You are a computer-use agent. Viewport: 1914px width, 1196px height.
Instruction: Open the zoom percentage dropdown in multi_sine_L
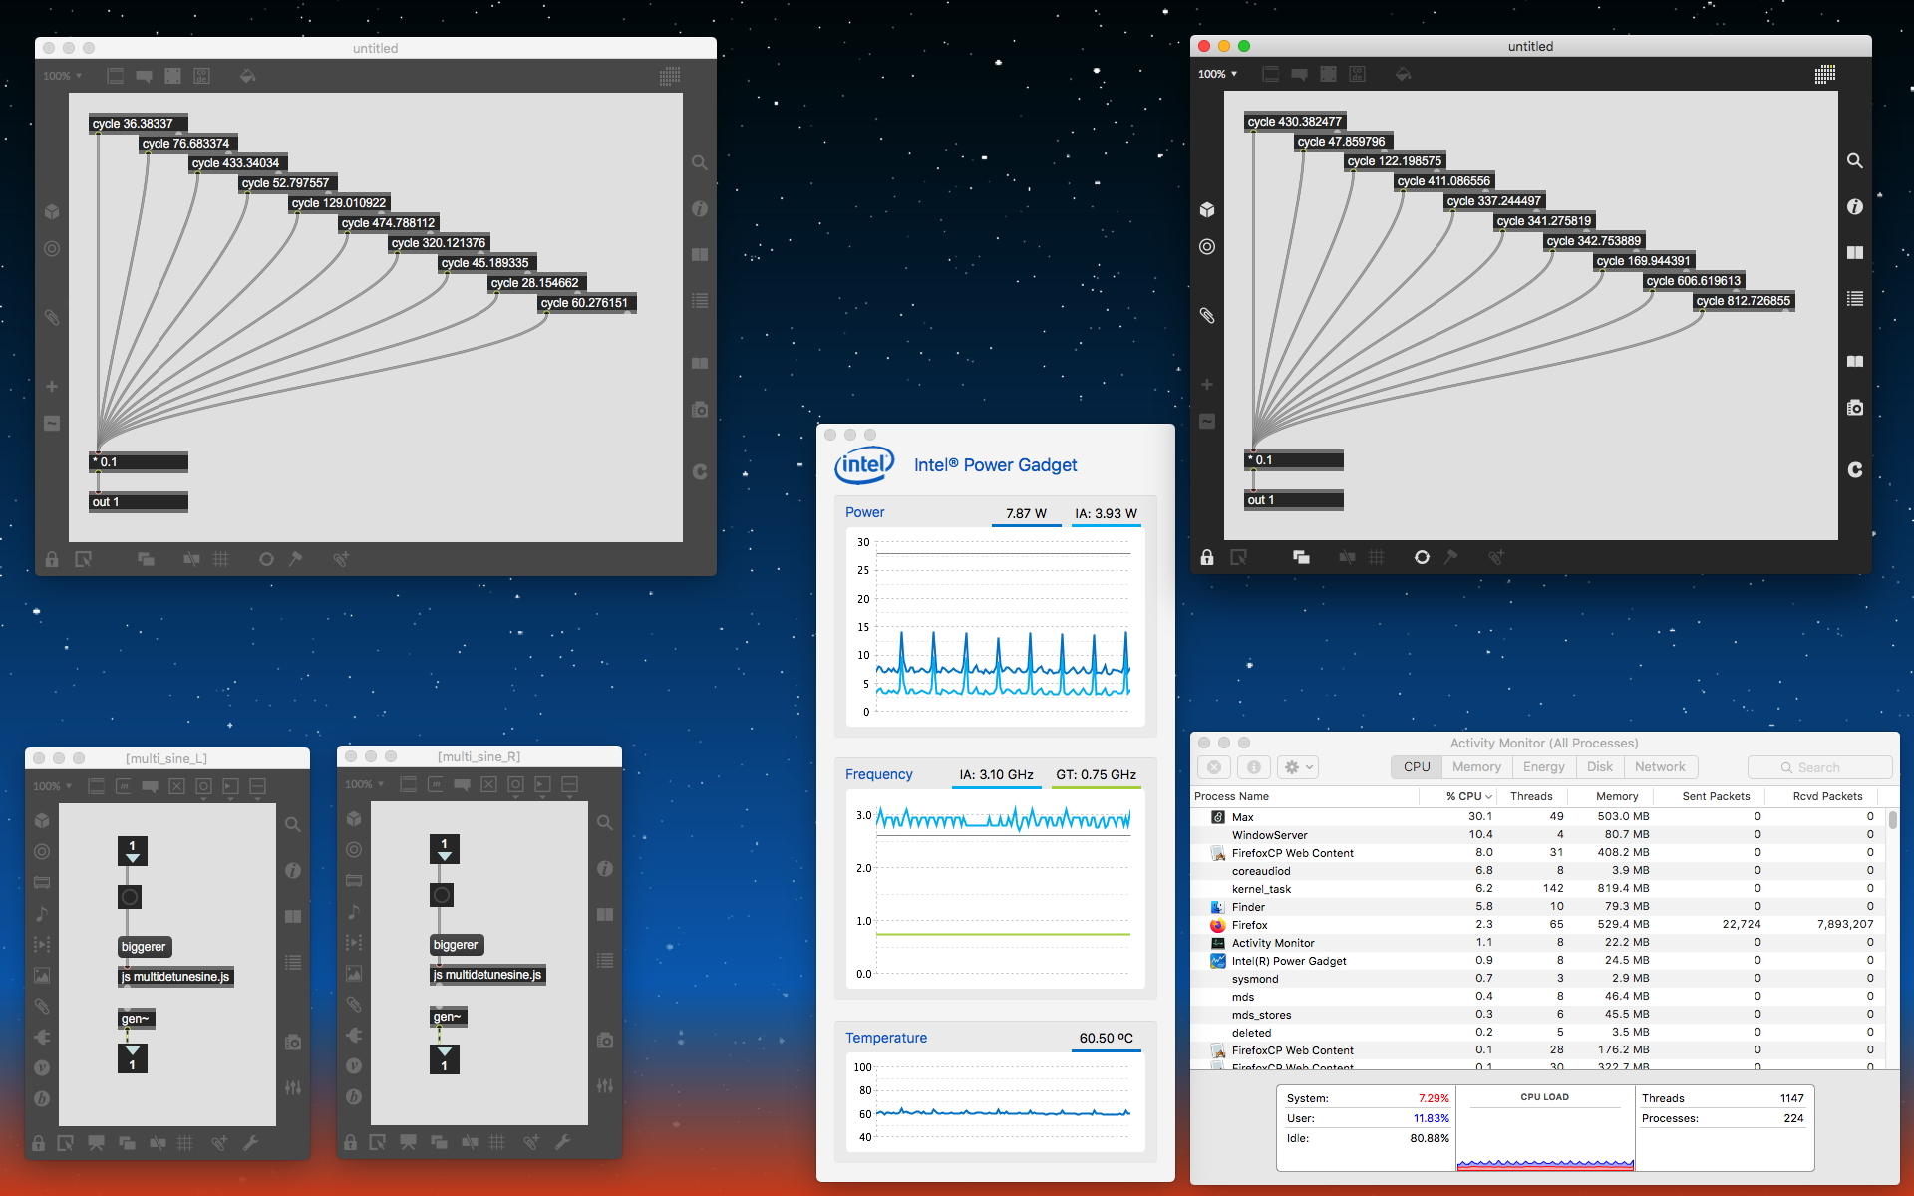pos(52,786)
